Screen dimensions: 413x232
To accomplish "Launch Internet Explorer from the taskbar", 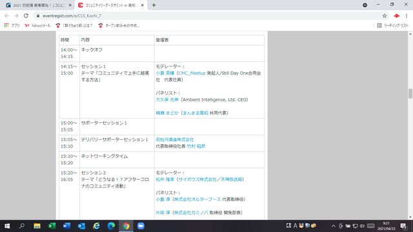I will tap(96, 226).
